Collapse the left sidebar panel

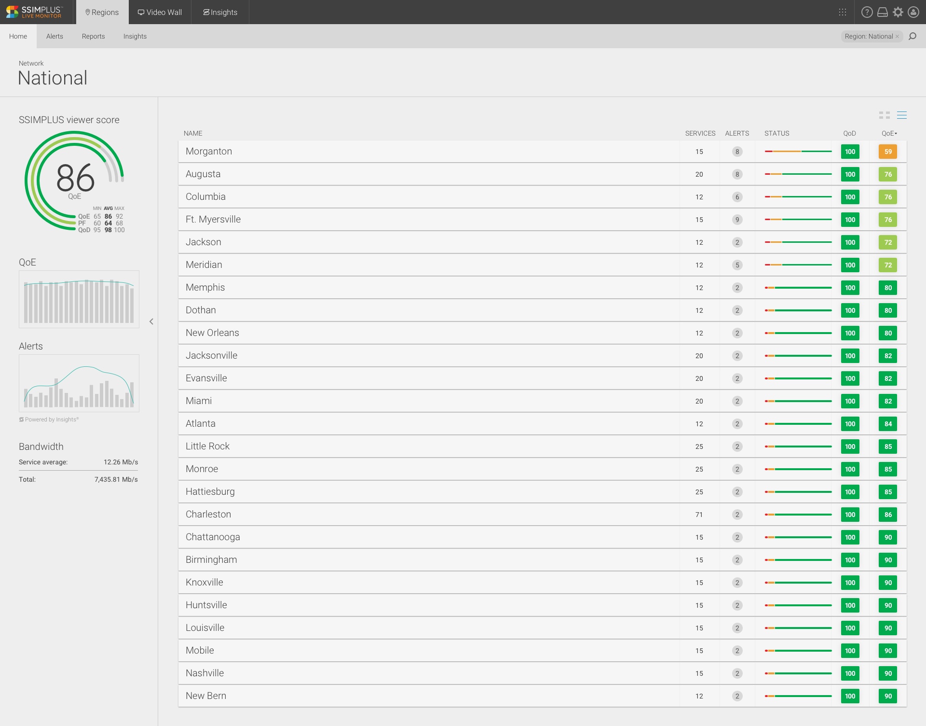(x=151, y=321)
